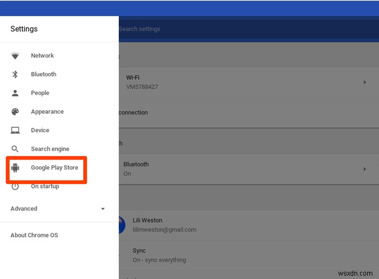Expand the Bluetooth On row arrow

(364, 169)
